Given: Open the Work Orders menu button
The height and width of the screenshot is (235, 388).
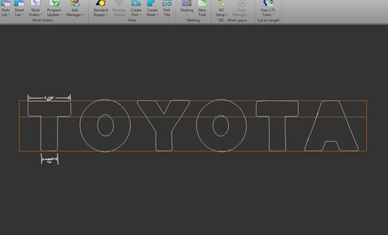Looking at the screenshot, I should (36, 8).
